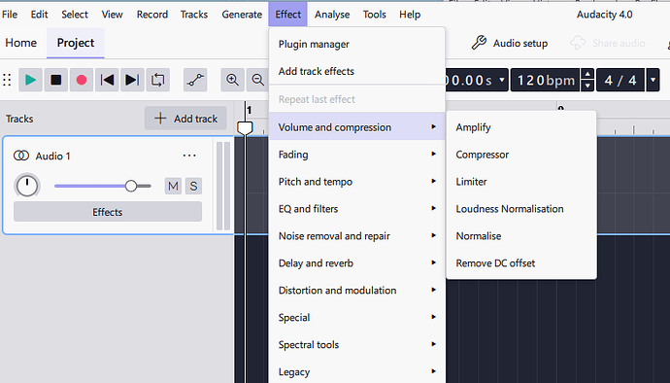Expand the Legacy submenu
The width and height of the screenshot is (670, 383).
point(356,371)
